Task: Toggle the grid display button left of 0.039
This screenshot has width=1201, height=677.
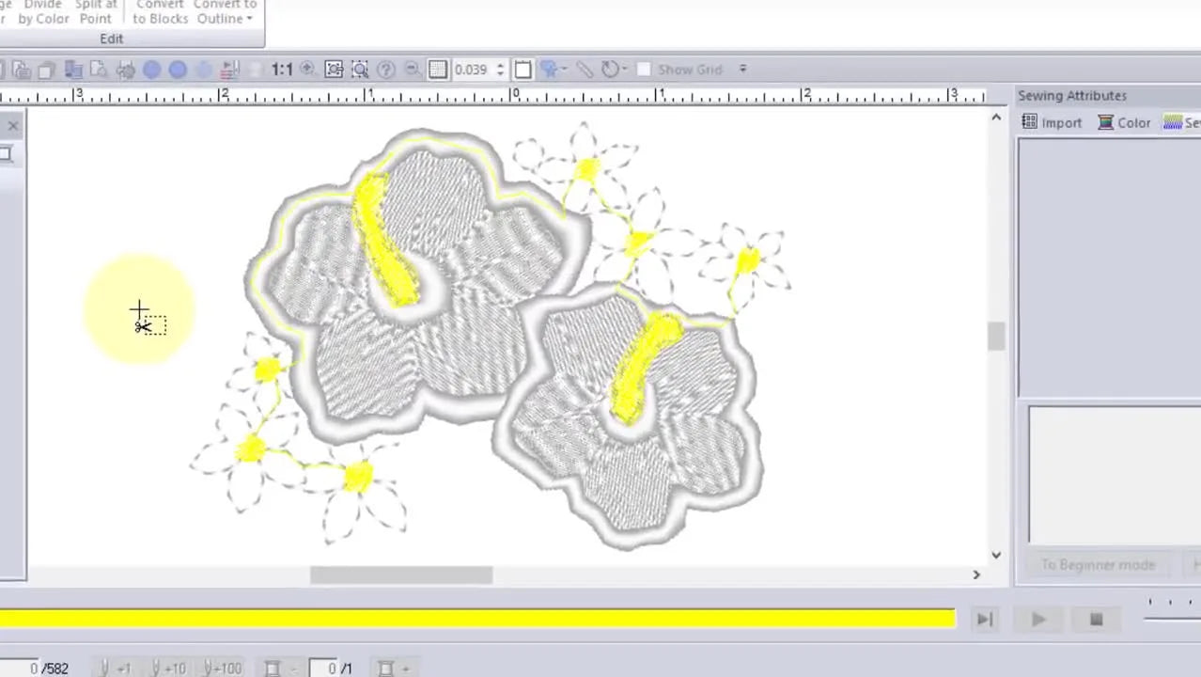Action: point(438,69)
